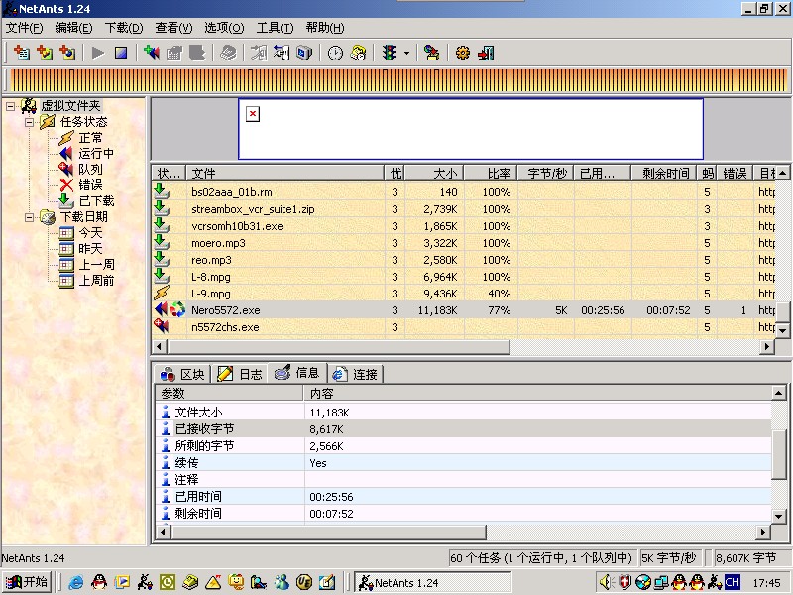793x595 pixels.
Task: Click the monitor drop-window toolbar icon
Action: (x=304, y=53)
